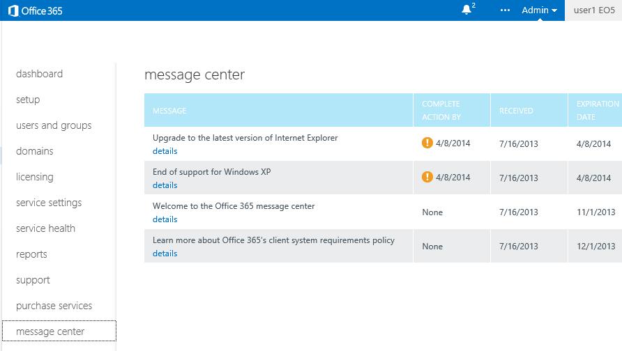Click the Office 365 logo

point(36,10)
